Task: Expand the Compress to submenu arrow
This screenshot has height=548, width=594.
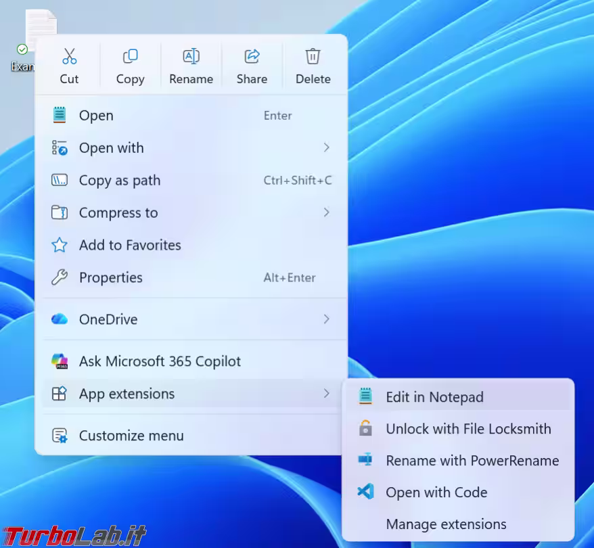Action: click(327, 212)
